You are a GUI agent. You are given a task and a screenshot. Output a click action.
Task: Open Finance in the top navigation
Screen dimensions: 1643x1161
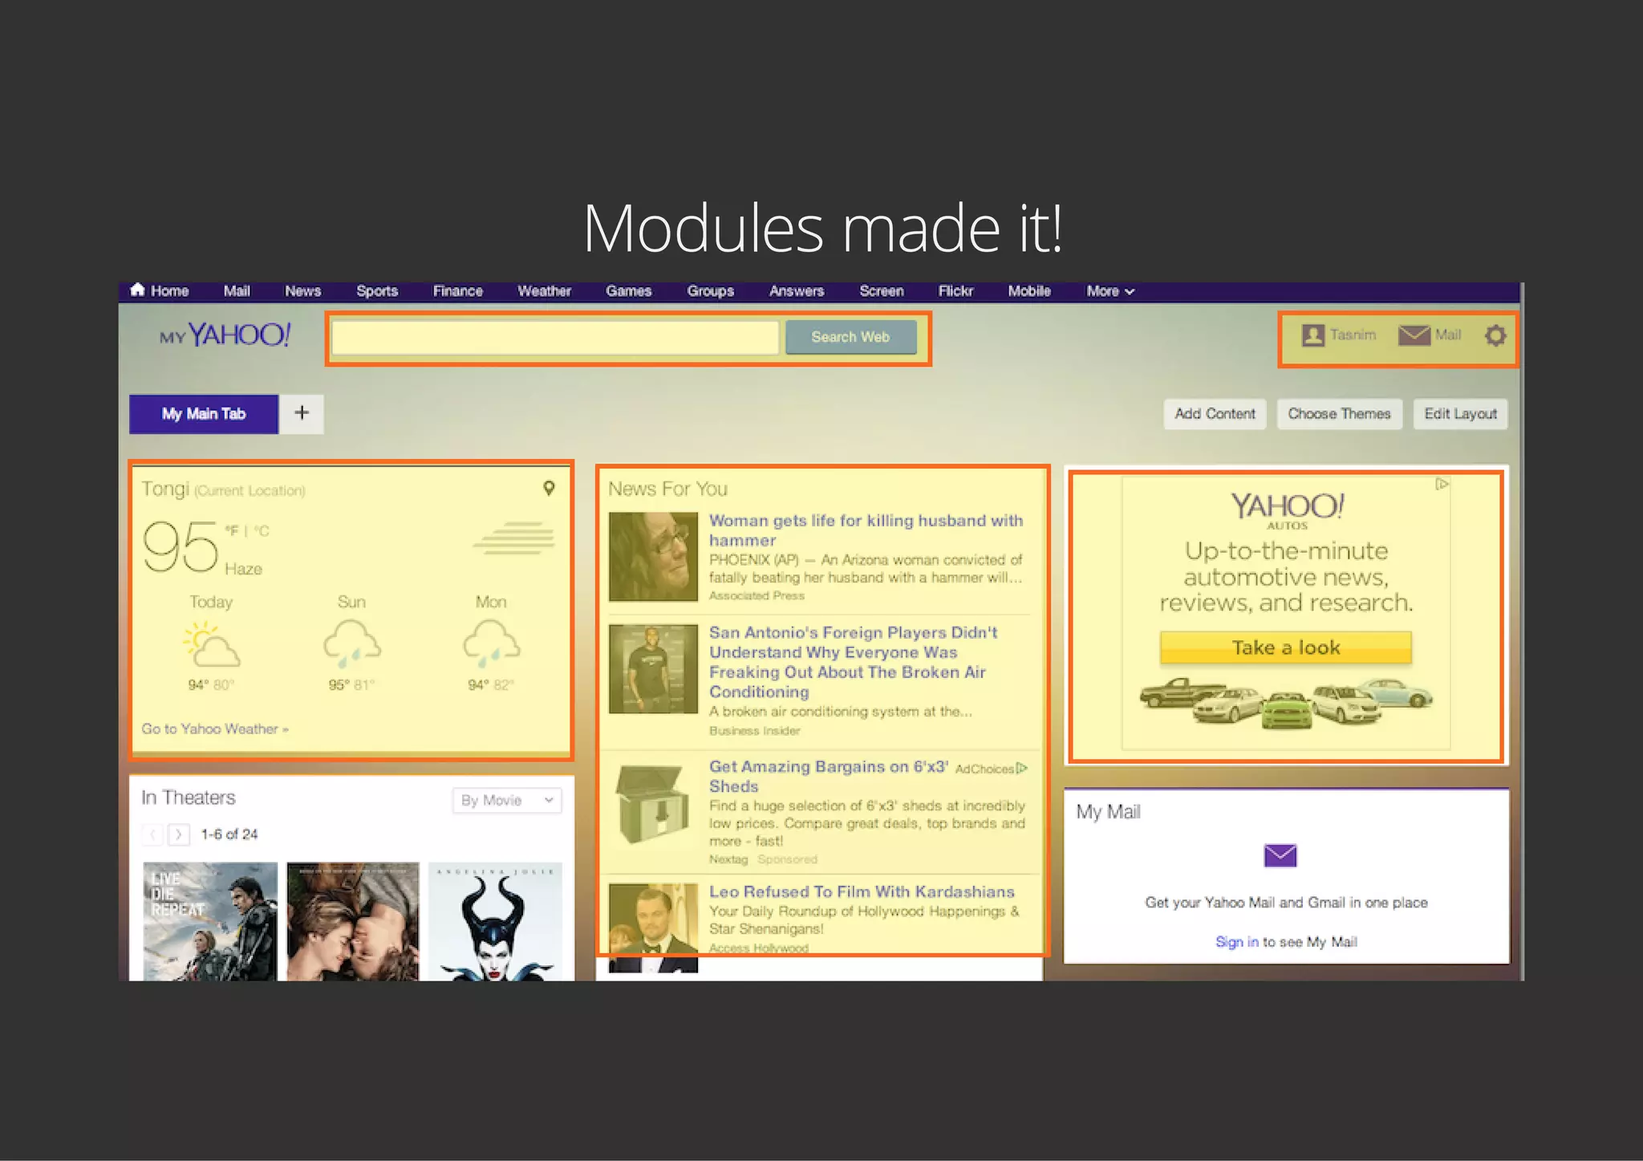[x=457, y=291]
